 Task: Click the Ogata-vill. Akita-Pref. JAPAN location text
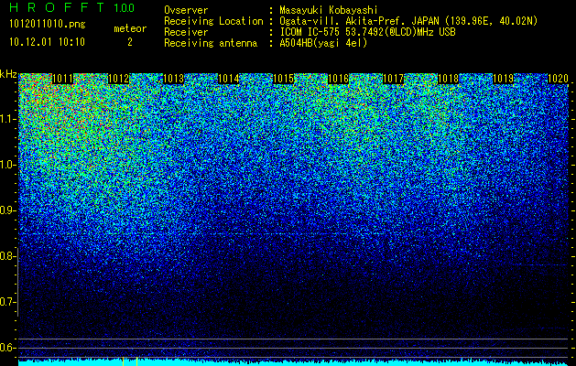(408, 22)
